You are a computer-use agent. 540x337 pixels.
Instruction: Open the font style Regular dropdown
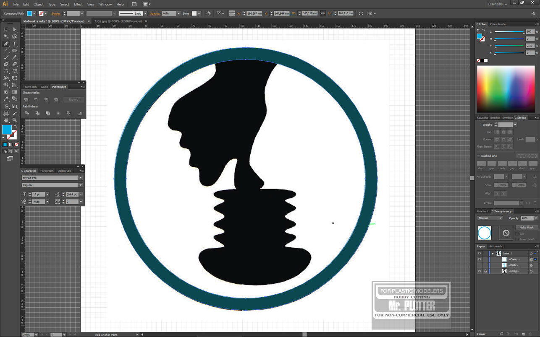click(81, 185)
